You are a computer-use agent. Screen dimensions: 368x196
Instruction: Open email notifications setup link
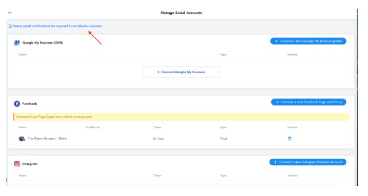point(58,26)
